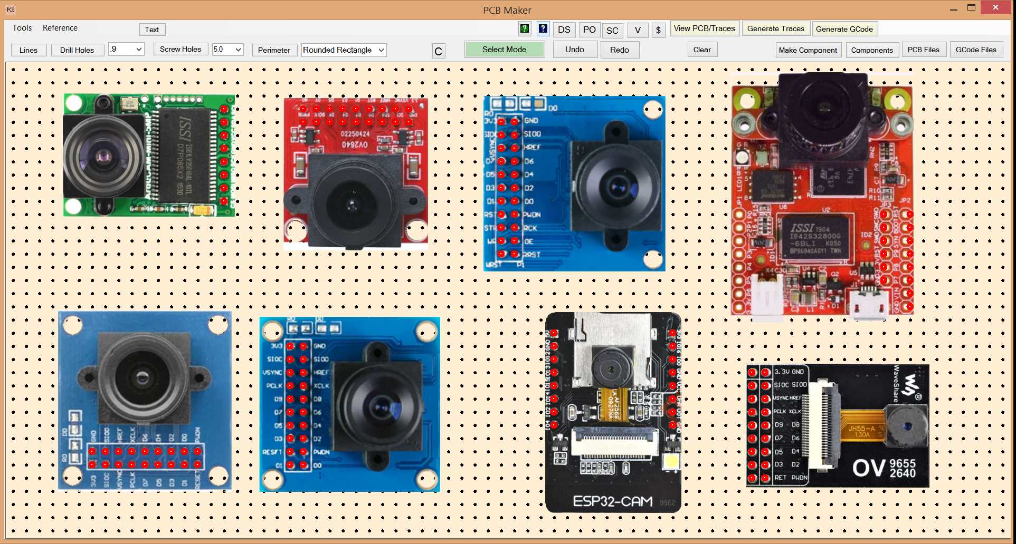Open the Rounded Rectangle perimeter shape dropdown
This screenshot has height=544, width=1016.
point(381,50)
